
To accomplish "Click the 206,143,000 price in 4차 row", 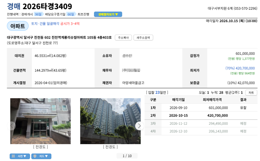I will (218, 131).
